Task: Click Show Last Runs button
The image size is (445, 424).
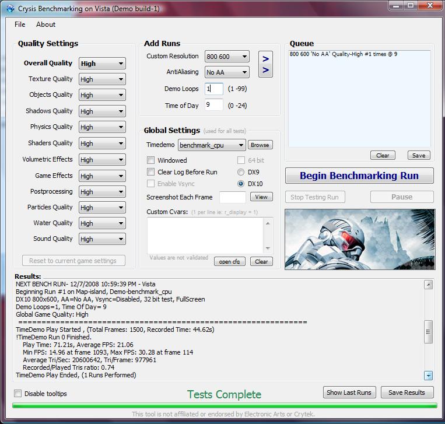Action: pyautogui.click(x=349, y=393)
